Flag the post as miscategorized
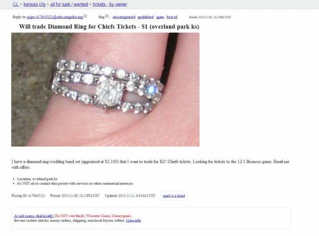This screenshot has width=319, height=236. pos(124,17)
